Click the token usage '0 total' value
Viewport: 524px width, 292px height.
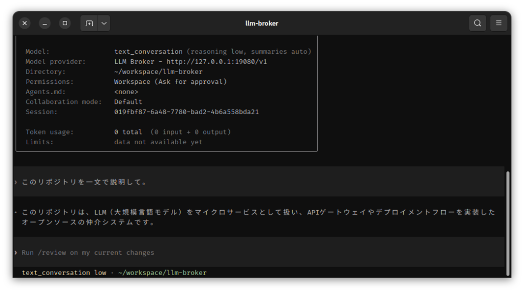(x=128, y=132)
